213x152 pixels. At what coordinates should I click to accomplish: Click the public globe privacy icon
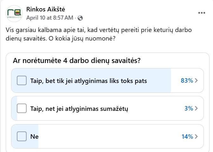(x=80, y=18)
